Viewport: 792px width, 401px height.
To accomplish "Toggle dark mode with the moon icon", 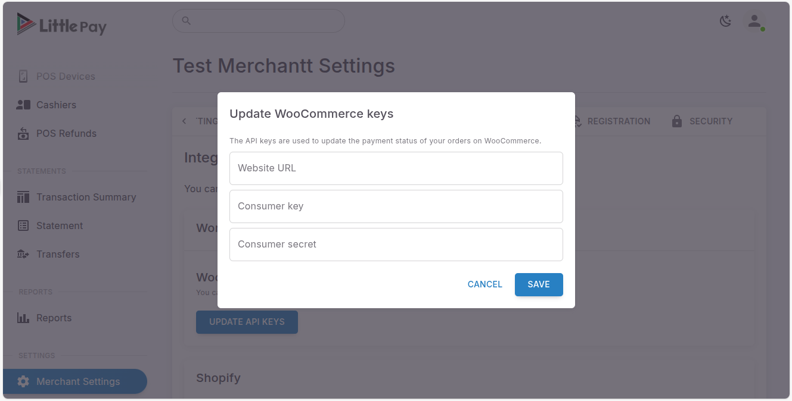I will 725,21.
